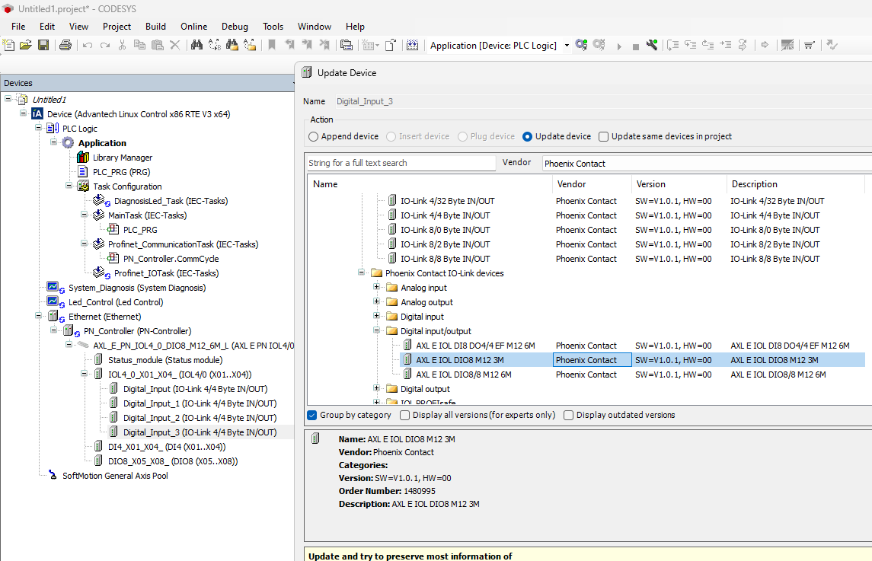Expand the Analog input category

point(377,288)
